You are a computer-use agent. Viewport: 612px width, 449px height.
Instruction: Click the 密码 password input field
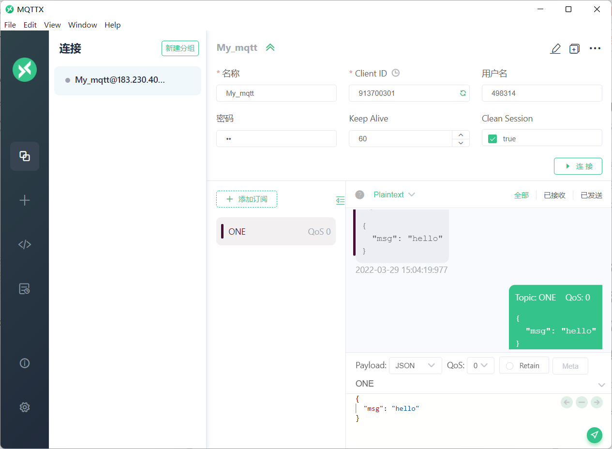pyautogui.click(x=276, y=138)
